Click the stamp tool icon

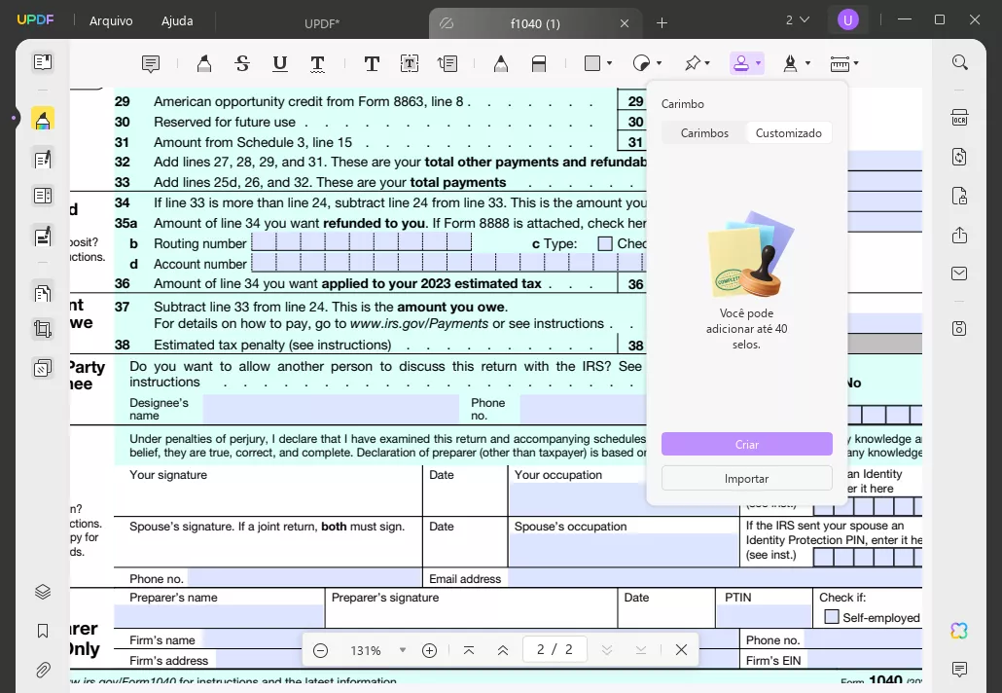coord(741,63)
